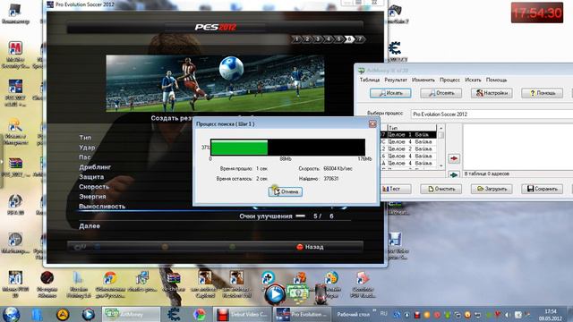Viewport: 573px width, 322px height.
Task: Click the results list scrollbar up arrow
Action: point(441,128)
